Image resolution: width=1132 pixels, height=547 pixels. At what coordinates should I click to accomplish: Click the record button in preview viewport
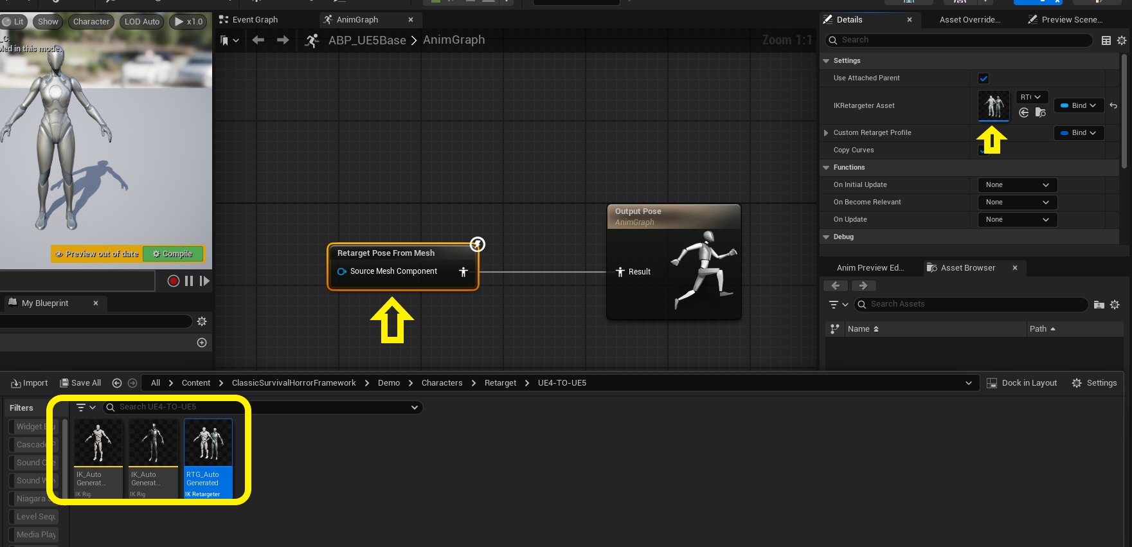pos(173,281)
